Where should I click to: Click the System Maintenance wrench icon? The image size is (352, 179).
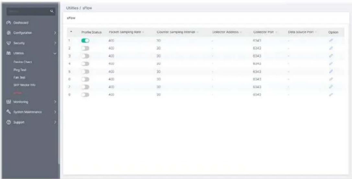pos(9,112)
